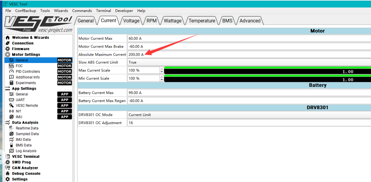Image resolution: width=371 pixels, height=182 pixels.
Task: Increase Max Current Scale with up arrow
Action: point(162,69)
